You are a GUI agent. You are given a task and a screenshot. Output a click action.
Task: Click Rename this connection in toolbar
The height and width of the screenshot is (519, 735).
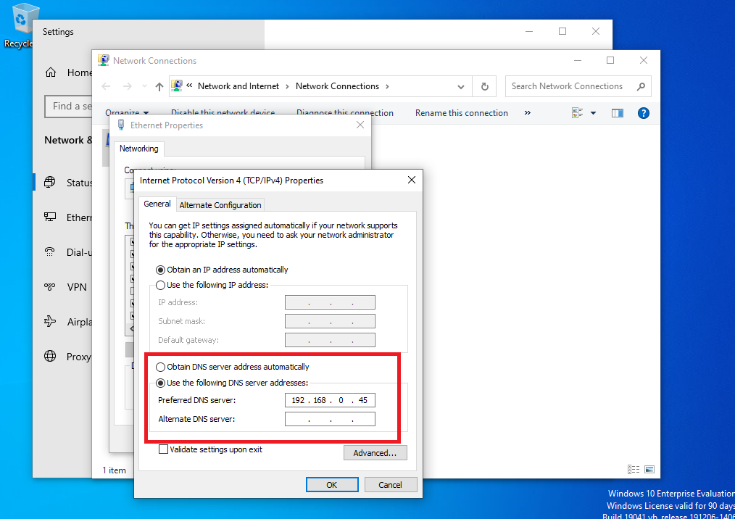tap(461, 113)
